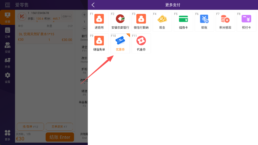
Task: Expand the 更多 sidebar menu
Action: (x=8, y=135)
